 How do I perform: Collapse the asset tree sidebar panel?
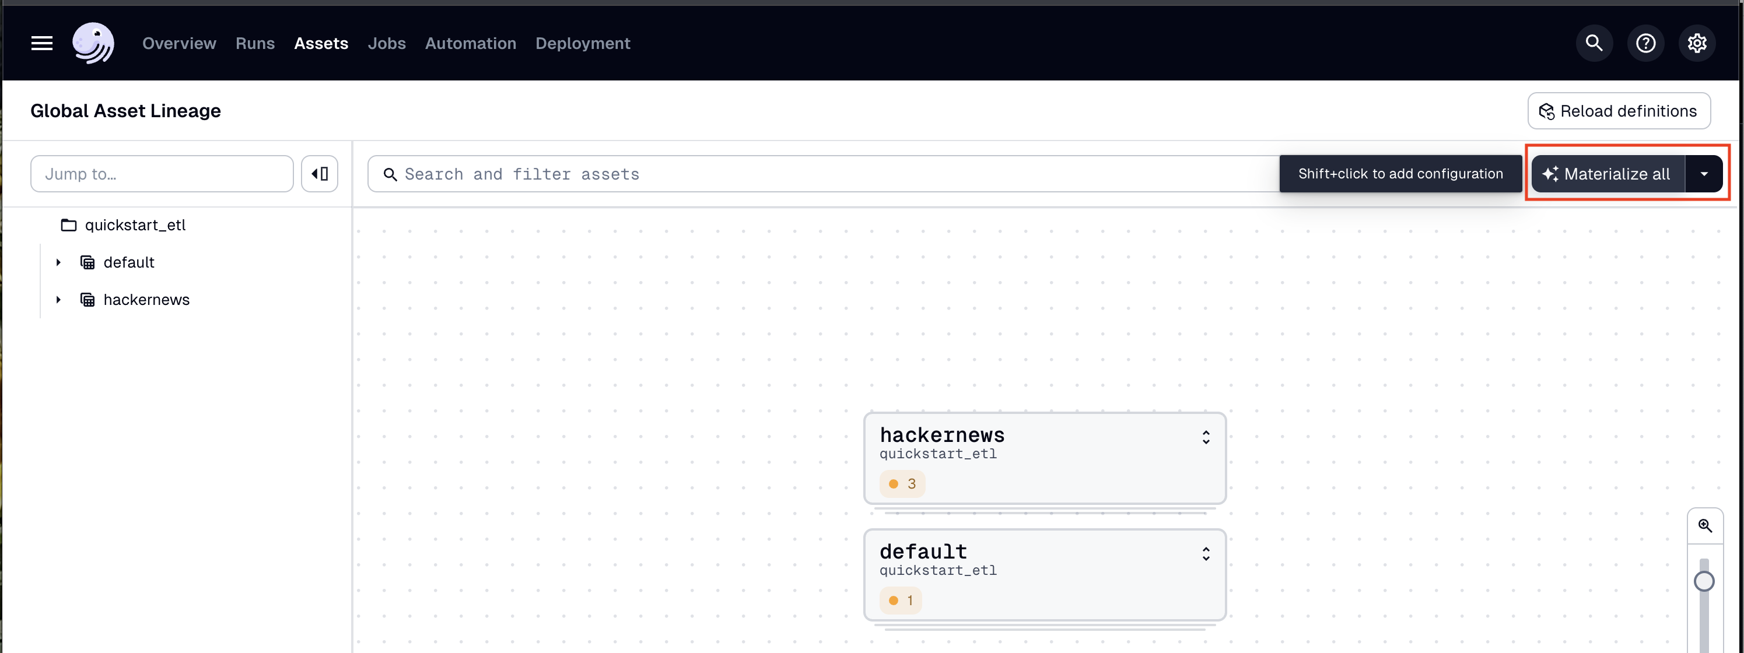tap(318, 173)
